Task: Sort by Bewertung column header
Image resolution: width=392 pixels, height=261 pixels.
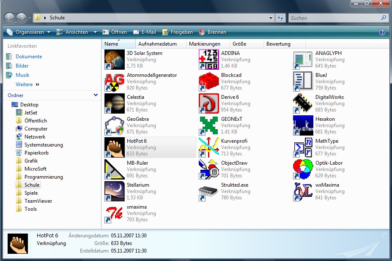Action: coord(285,43)
